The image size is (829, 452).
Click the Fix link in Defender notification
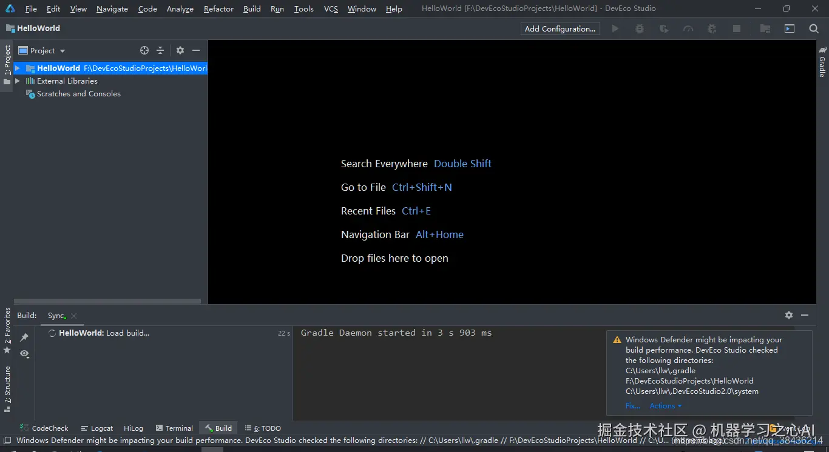pyautogui.click(x=632, y=406)
